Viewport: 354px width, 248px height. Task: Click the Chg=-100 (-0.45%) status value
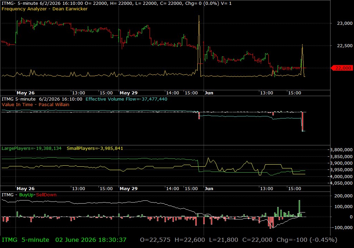pos(307,240)
